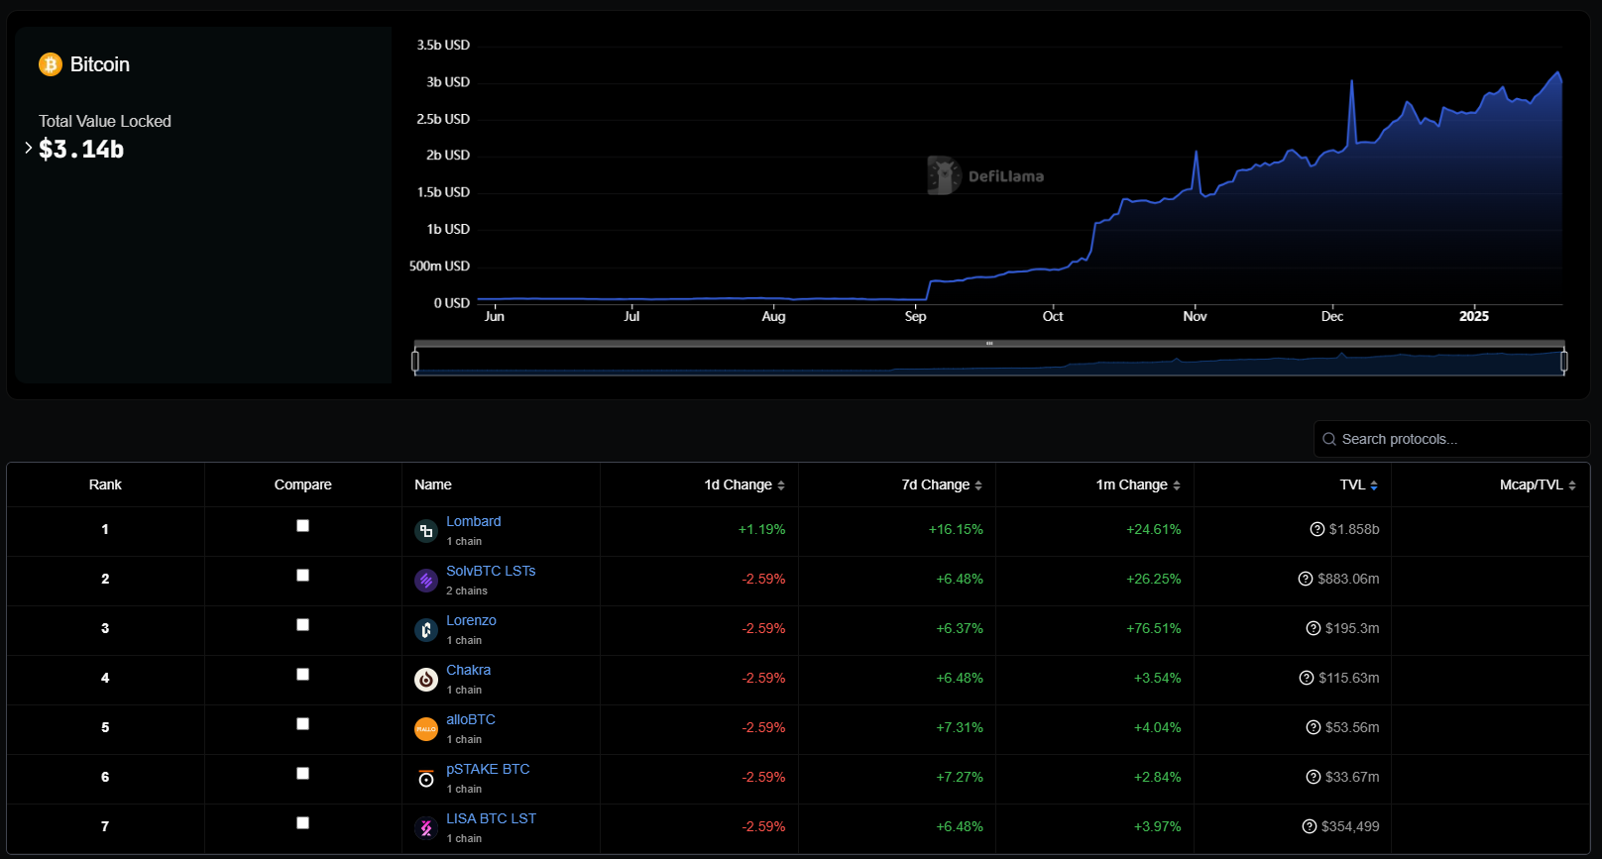Enable the compare checkbox for pSTAKE BTC
This screenshot has width=1602, height=859.
(x=302, y=774)
